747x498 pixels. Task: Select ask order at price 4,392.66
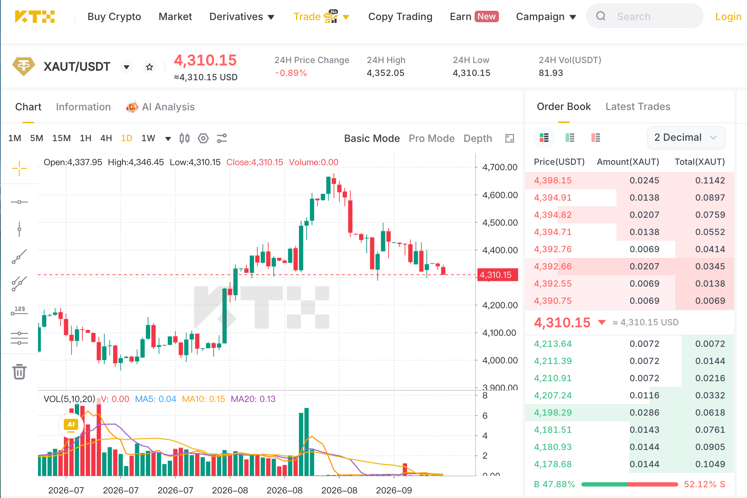point(630,266)
